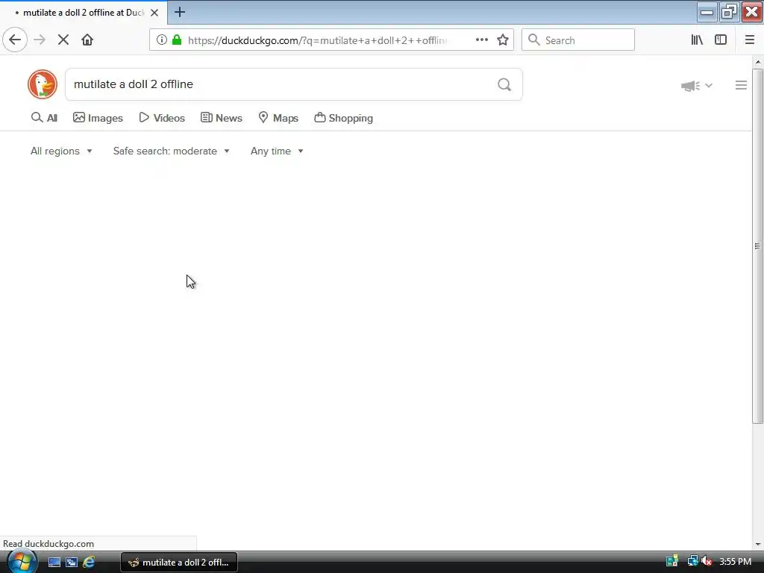764x573 pixels.
Task: Open Firefox hamburger menu
Action: pyautogui.click(x=750, y=40)
